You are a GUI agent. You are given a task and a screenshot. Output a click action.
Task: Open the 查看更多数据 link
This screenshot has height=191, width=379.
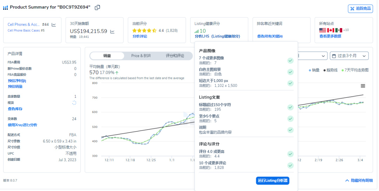coord(330,36)
